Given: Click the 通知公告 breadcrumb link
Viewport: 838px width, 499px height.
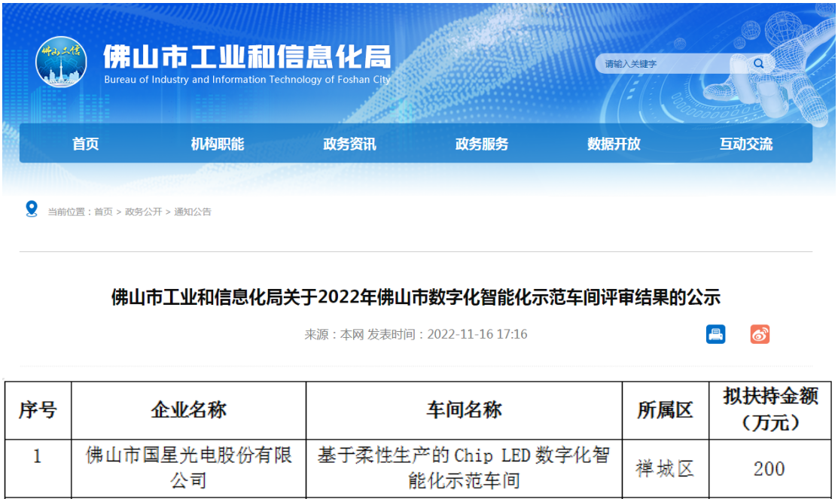Looking at the screenshot, I should [193, 212].
